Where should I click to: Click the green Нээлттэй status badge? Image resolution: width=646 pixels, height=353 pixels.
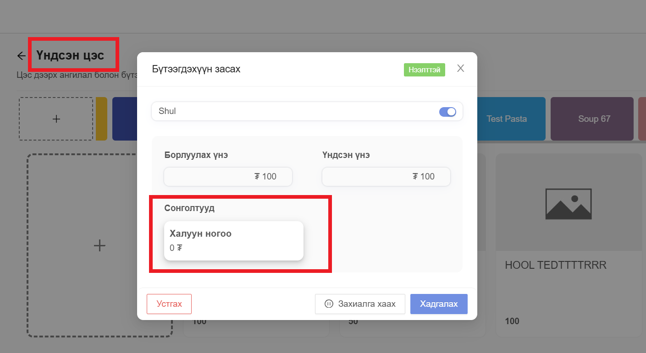pos(424,70)
